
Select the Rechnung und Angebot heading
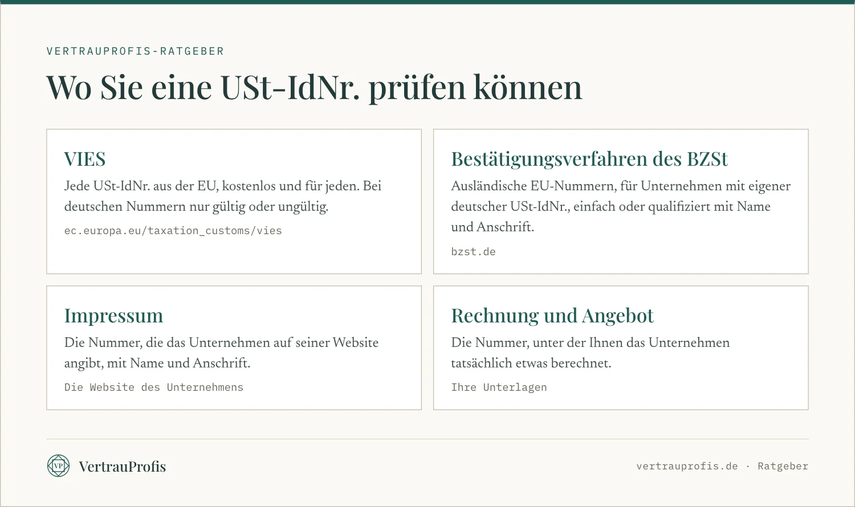coord(552,316)
